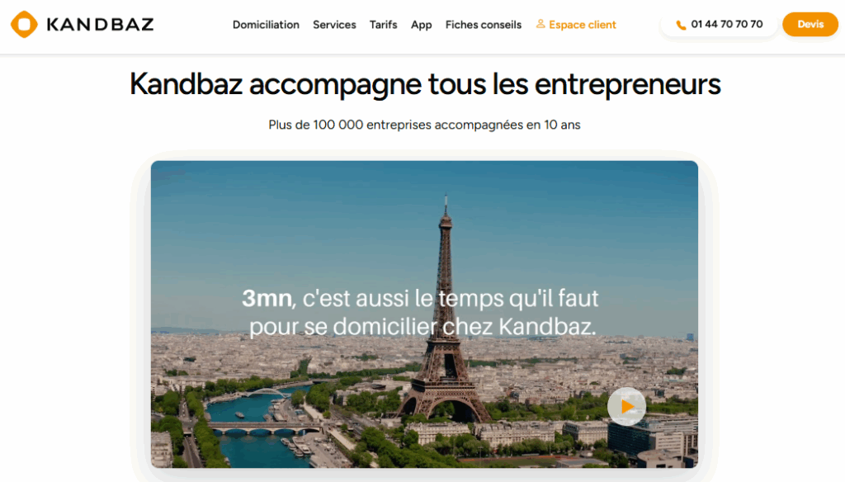Click the heading Kandbaz accompagne tous les entrepreneurs
Screen dimensions: 845x482
pos(425,84)
